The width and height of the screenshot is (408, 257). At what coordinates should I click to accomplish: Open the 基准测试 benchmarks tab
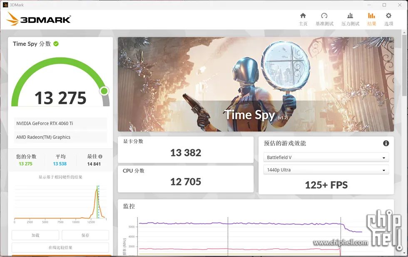tap(324, 20)
